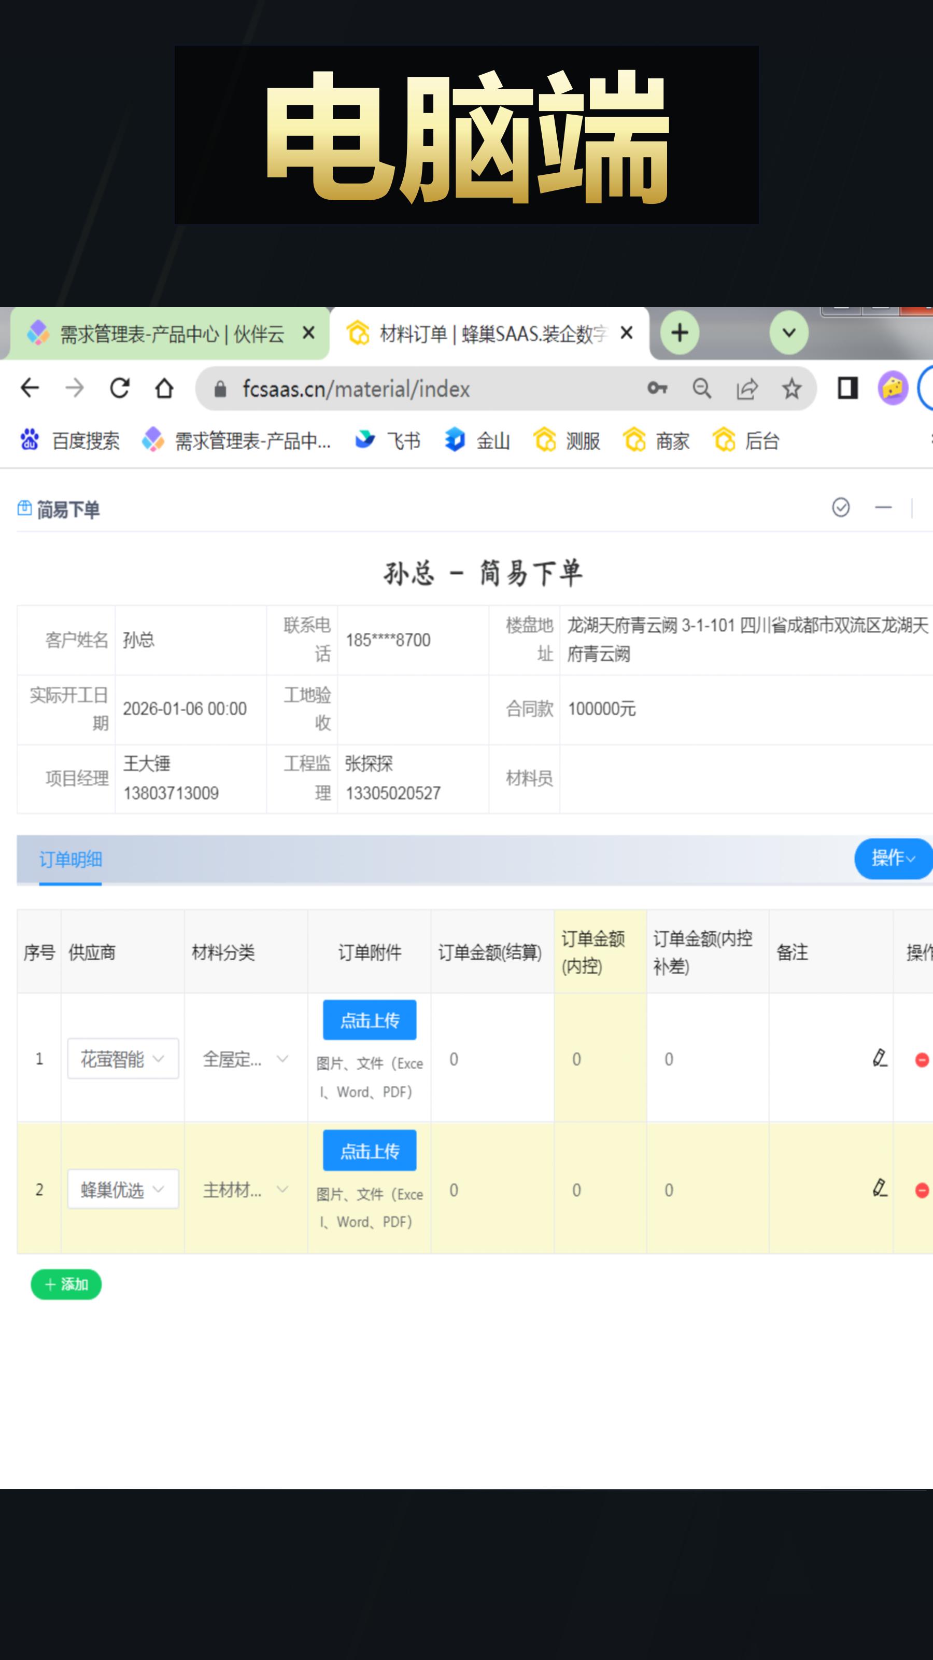The width and height of the screenshot is (933, 1660).
Task: Click the cheese profile avatar icon
Action: (891, 389)
